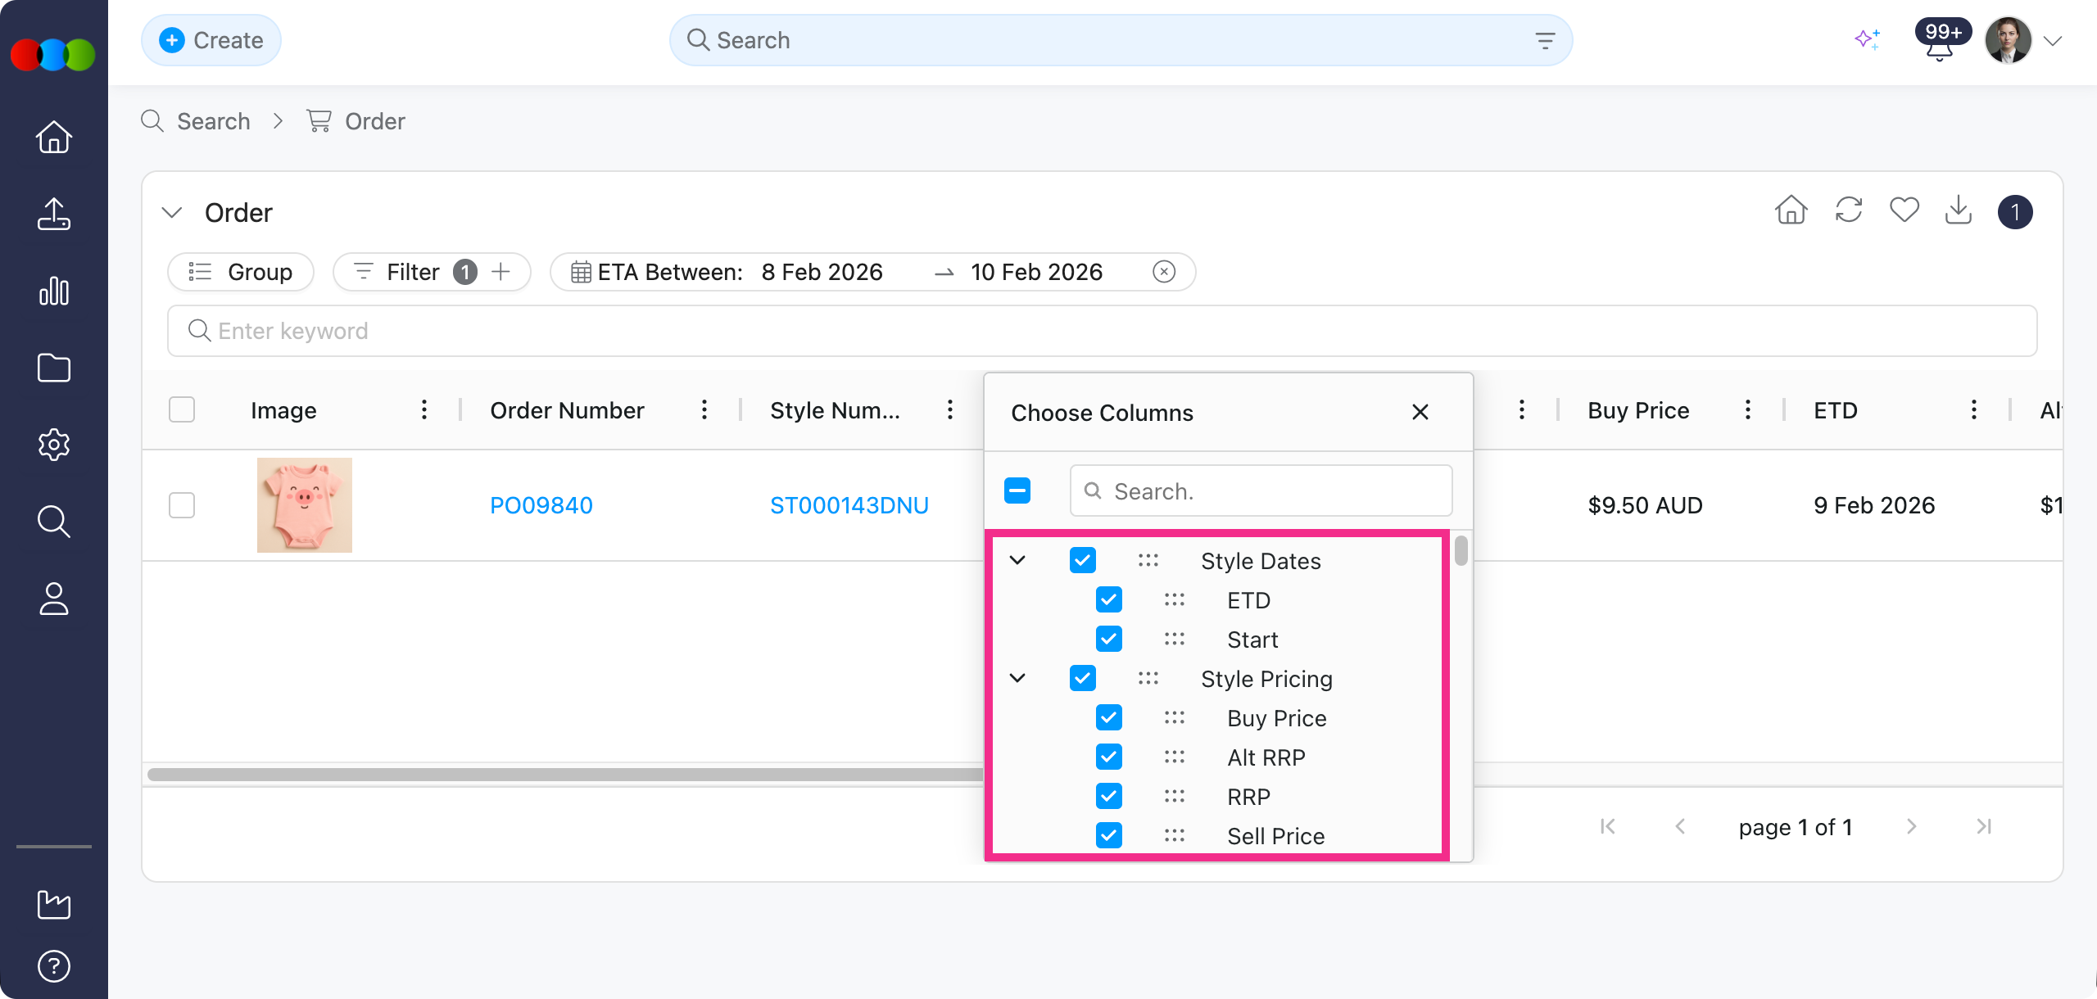The height and width of the screenshot is (999, 2097).
Task: Open the notifications bell
Action: tap(1939, 51)
